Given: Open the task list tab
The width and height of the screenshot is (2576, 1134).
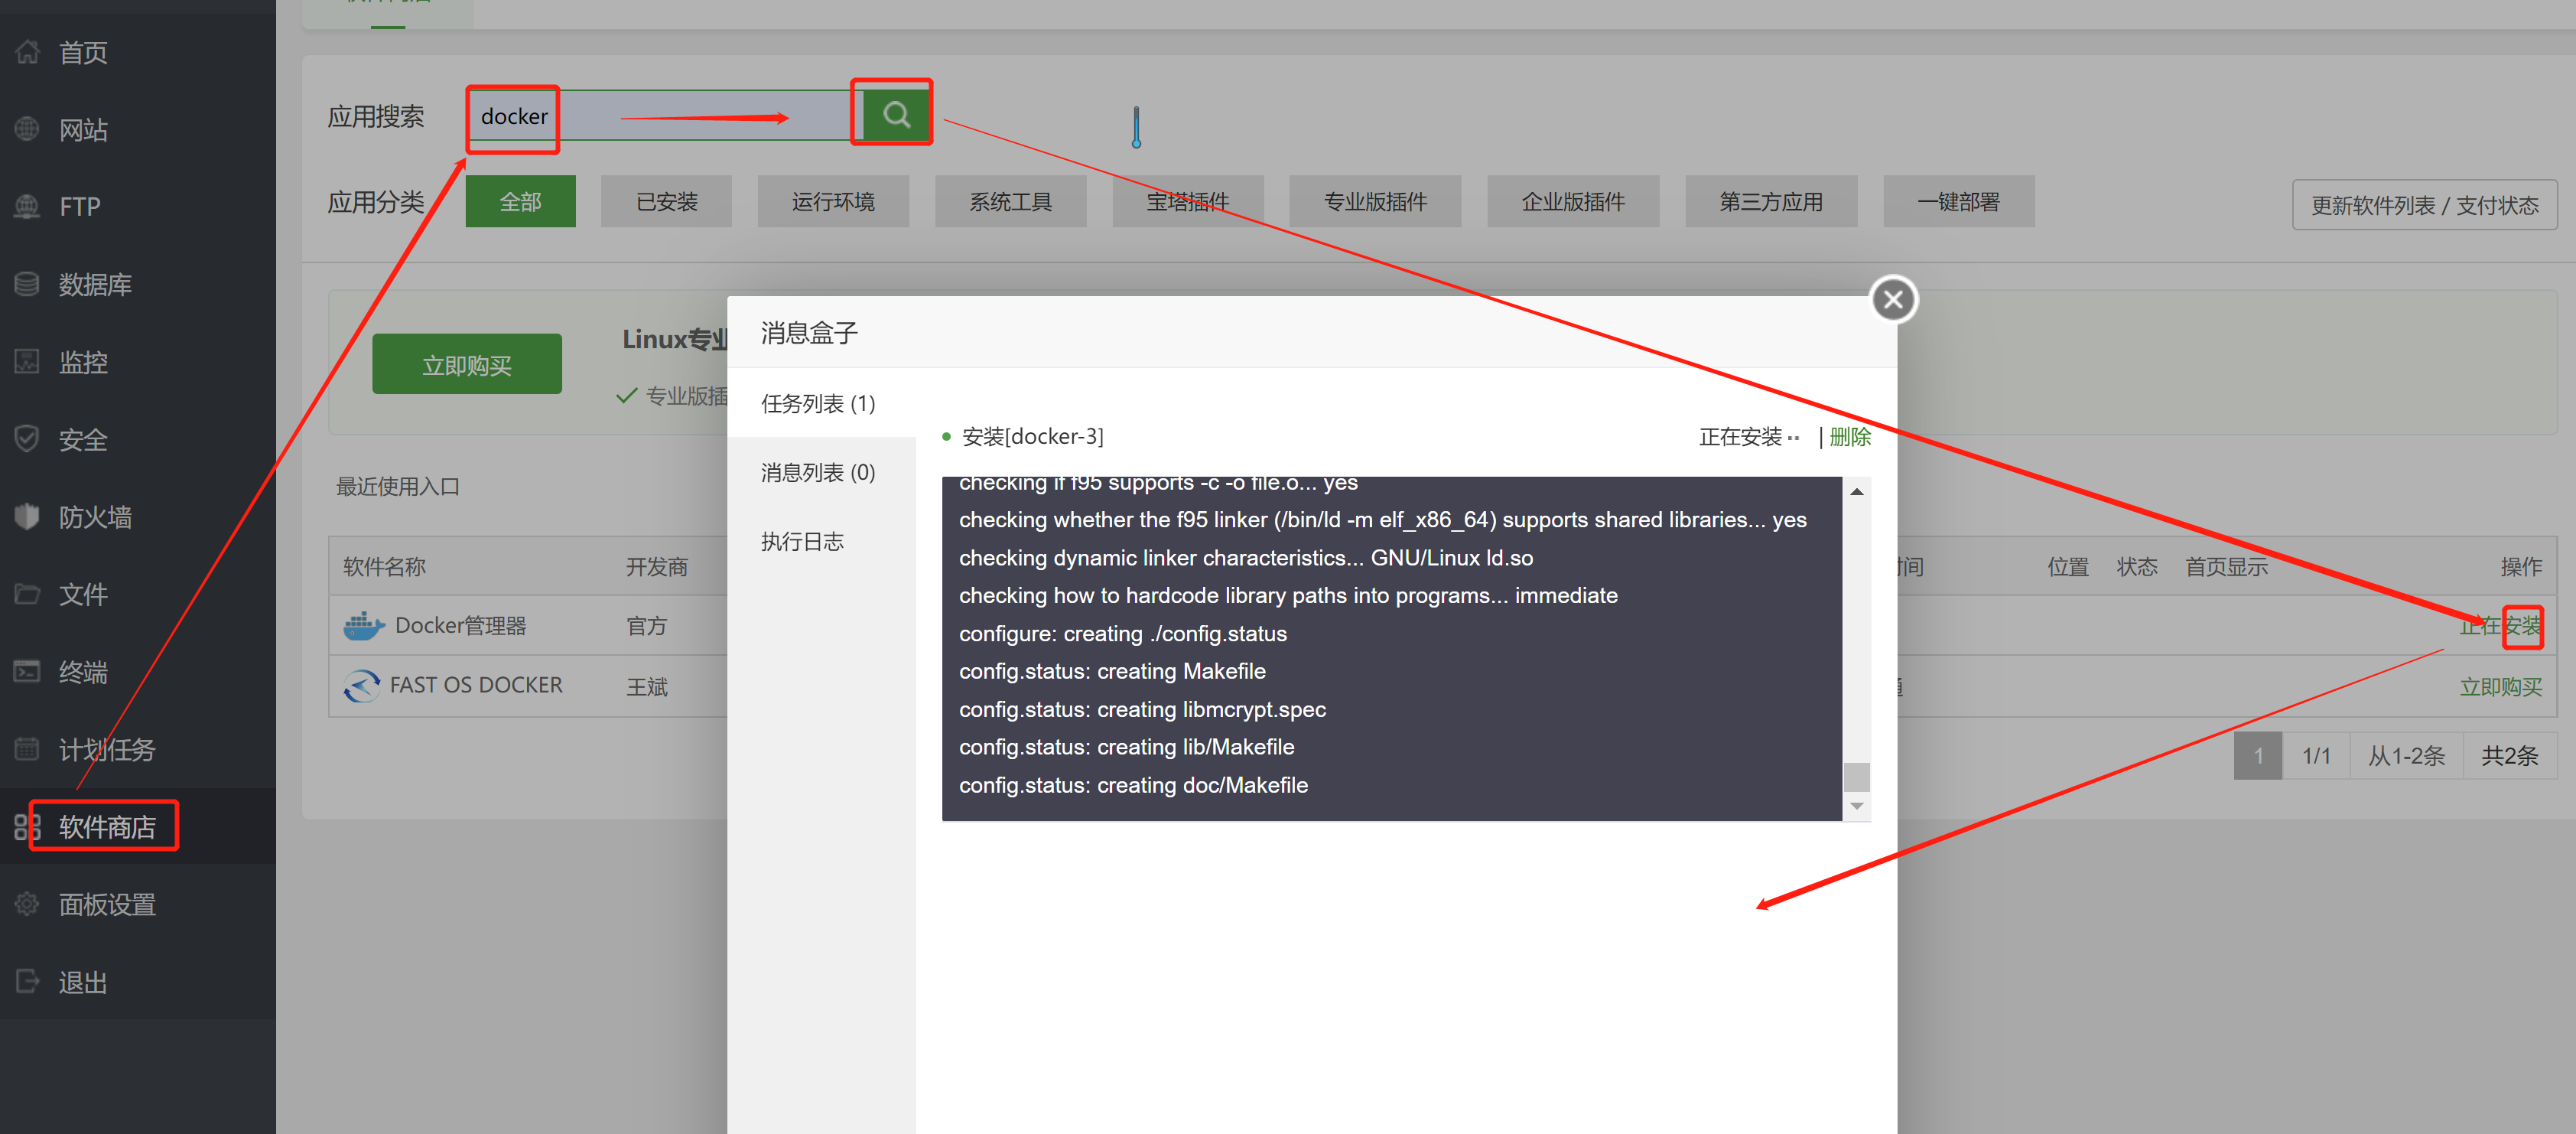Looking at the screenshot, I should (x=818, y=403).
